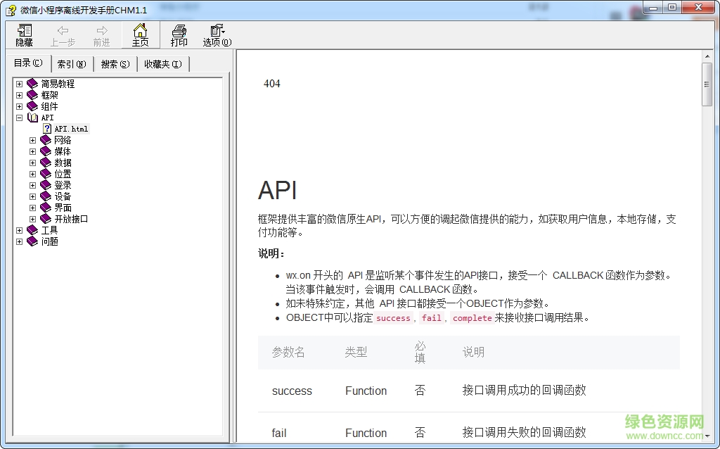
Task: Click the Hide (隐藏) toolbar icon
Action: click(25, 31)
